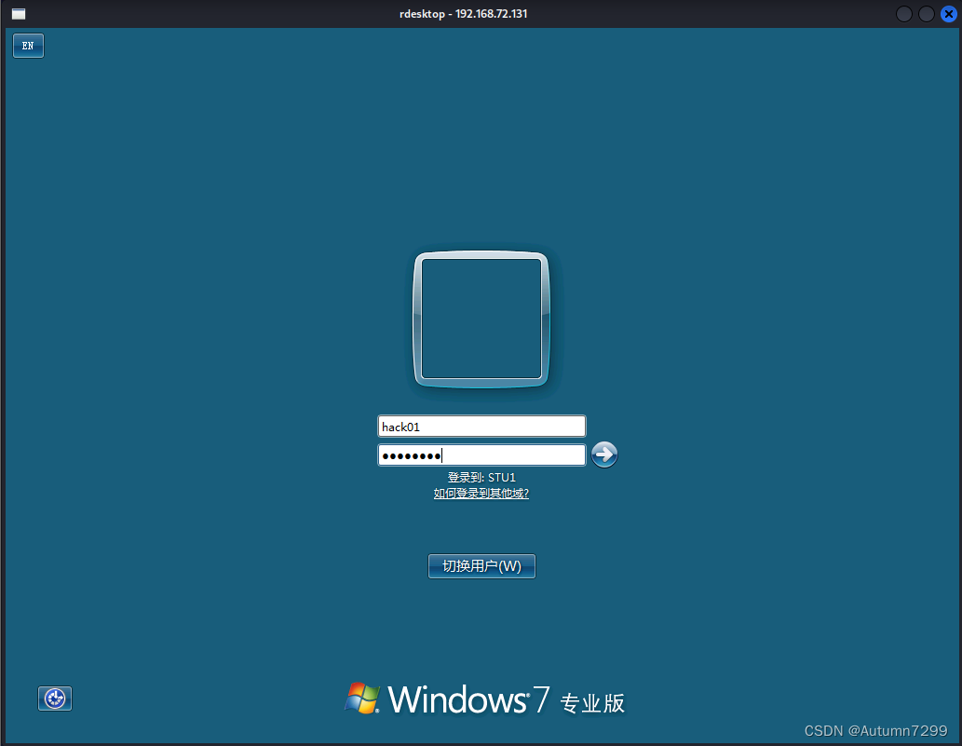
Task: Click the 登录到: STU1 text
Action: point(481,477)
